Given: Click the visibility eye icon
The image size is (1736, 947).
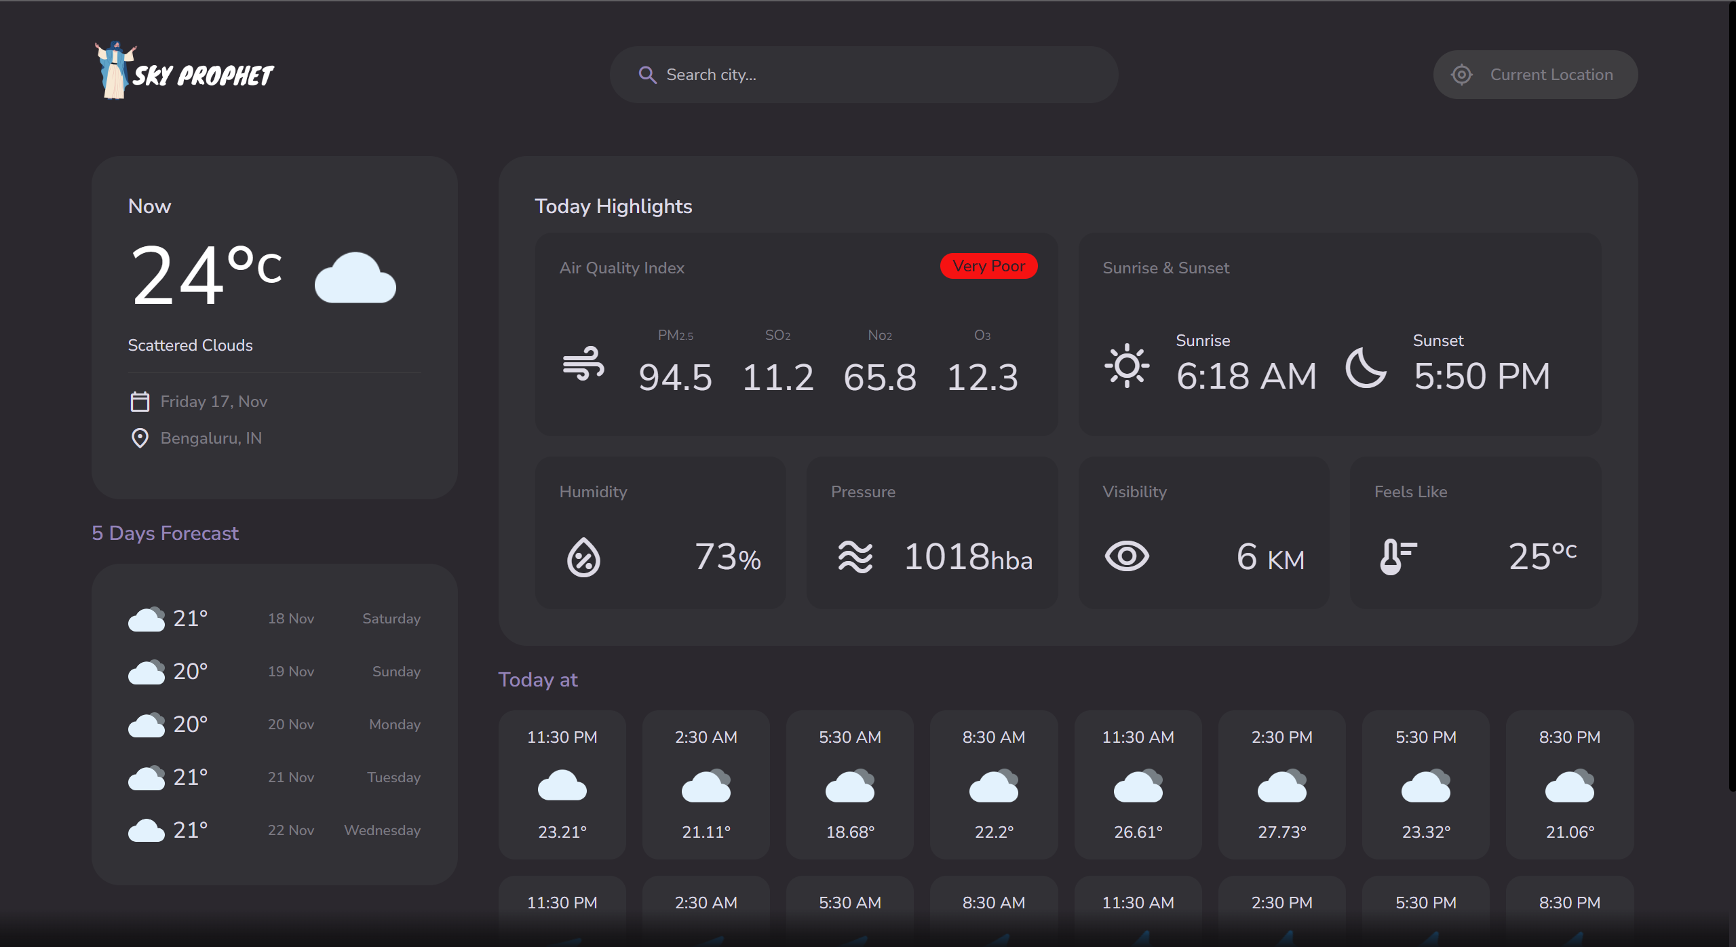Looking at the screenshot, I should pyautogui.click(x=1127, y=556).
